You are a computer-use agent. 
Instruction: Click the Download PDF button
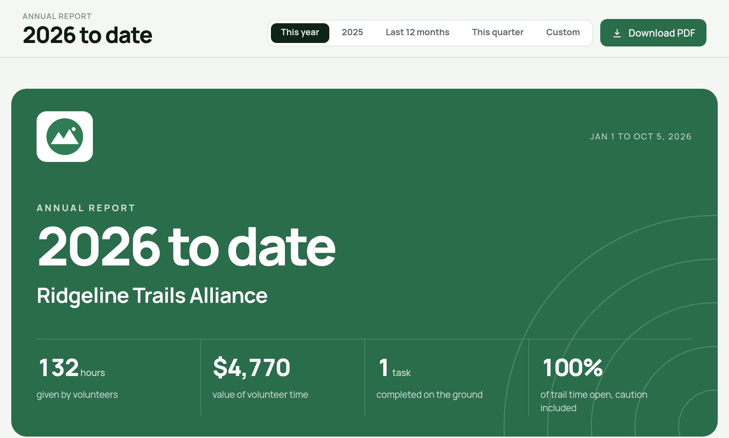coord(653,33)
